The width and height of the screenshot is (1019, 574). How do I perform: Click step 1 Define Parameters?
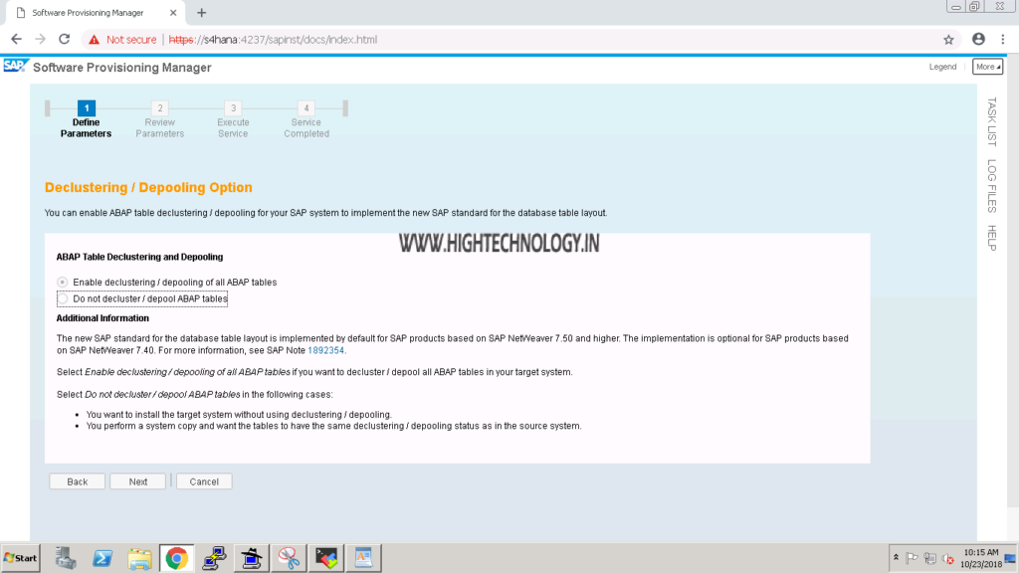pyautogui.click(x=86, y=119)
